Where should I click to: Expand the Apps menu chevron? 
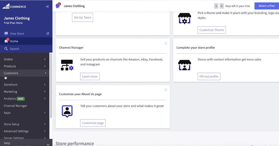click(45, 113)
